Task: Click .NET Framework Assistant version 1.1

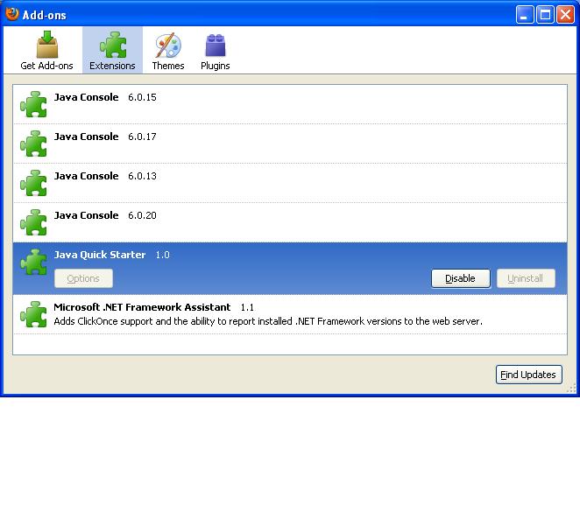Action: pos(247,307)
